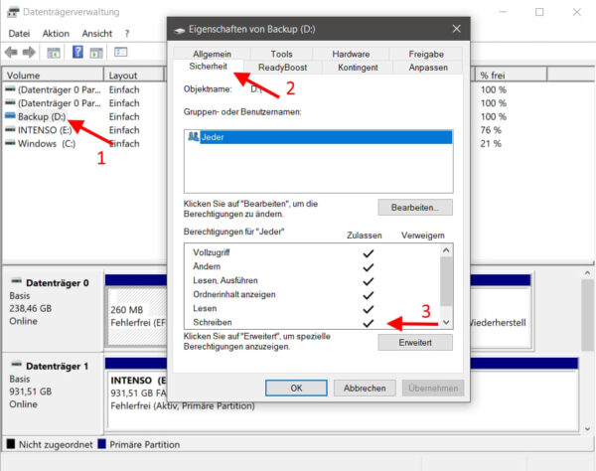Click the Ändern permission row
The width and height of the screenshot is (596, 471).
click(x=312, y=266)
